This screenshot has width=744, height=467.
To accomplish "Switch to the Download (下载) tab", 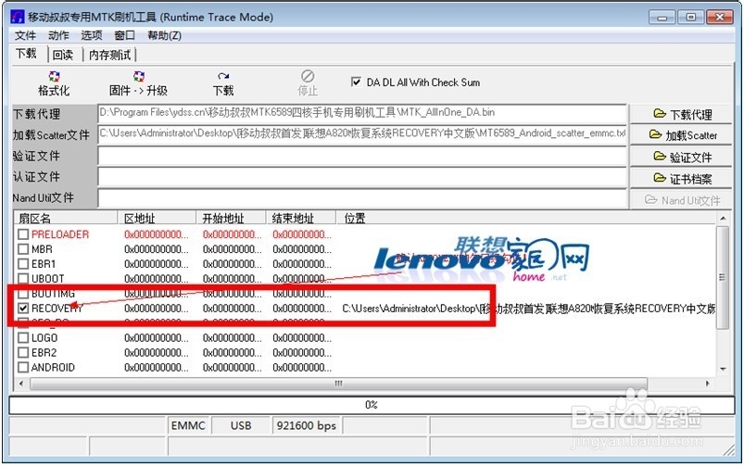I will tap(27, 54).
